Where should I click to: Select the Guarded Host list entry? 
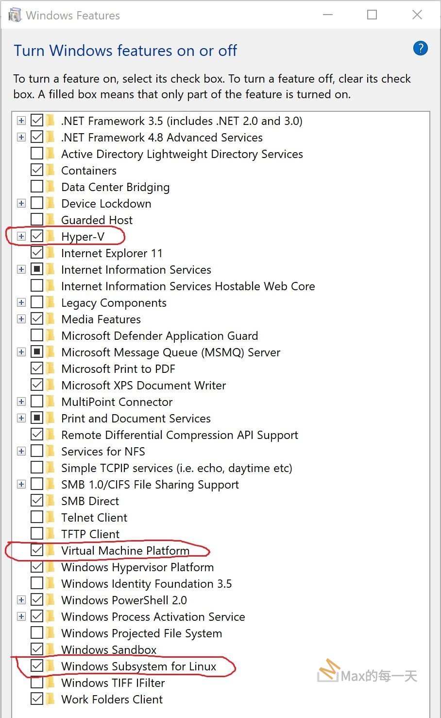click(97, 219)
